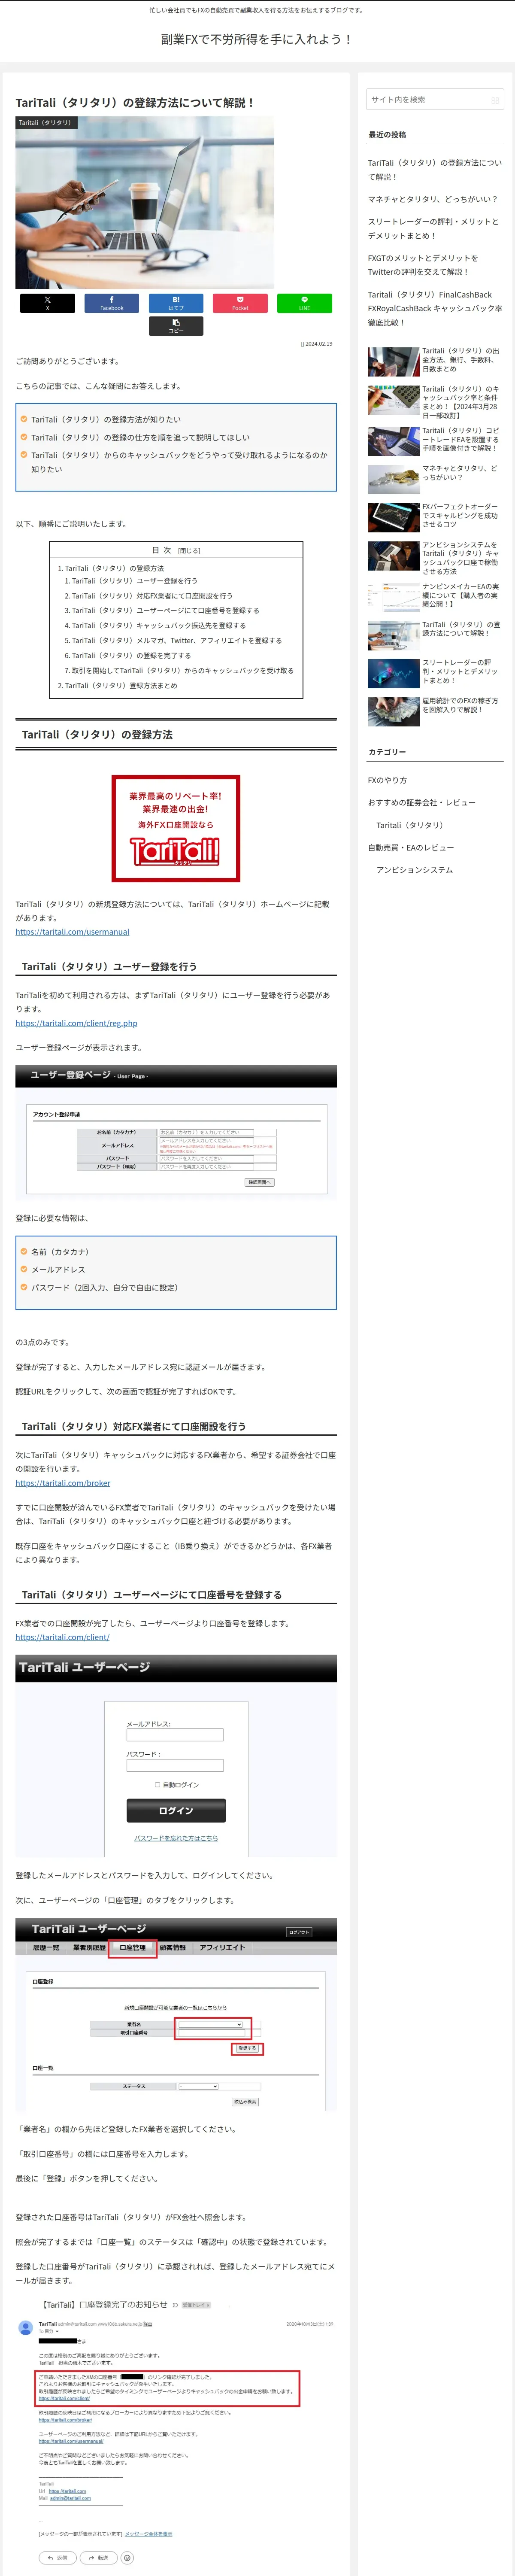This screenshot has width=515, height=2576.
Task: Click the laptop featured image at article top
Action: 144,203
